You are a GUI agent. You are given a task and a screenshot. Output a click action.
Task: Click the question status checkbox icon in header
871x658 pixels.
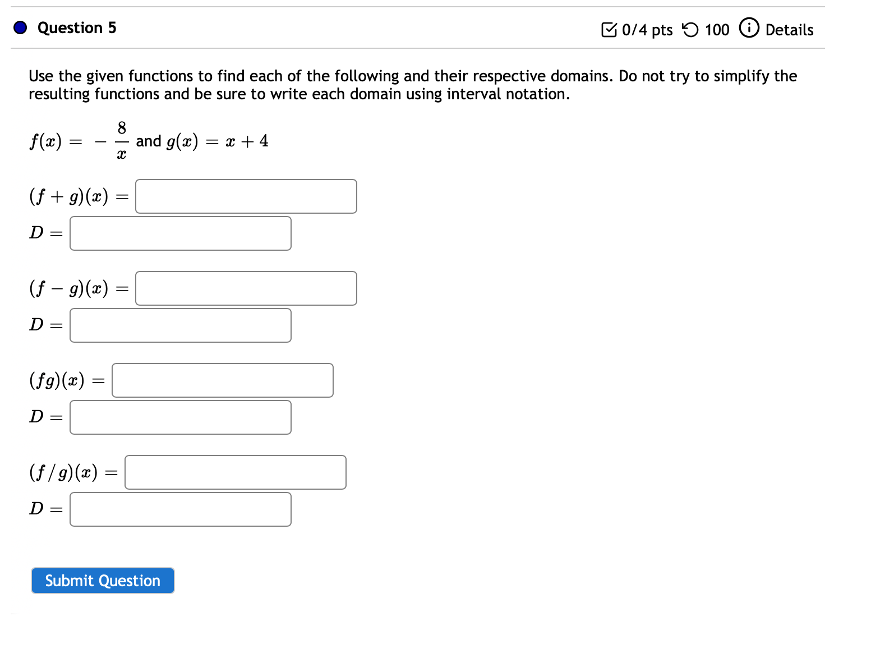[x=610, y=29]
